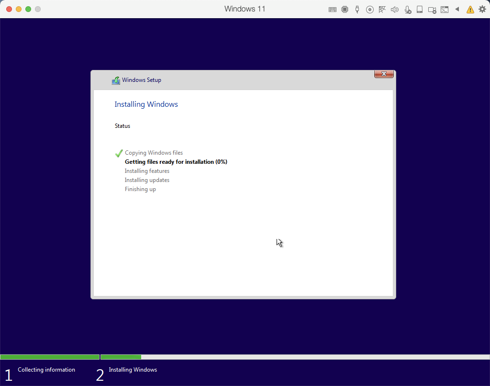The image size is (490, 386).
Task: Click "Installing updates" status line
Action: [x=147, y=180]
